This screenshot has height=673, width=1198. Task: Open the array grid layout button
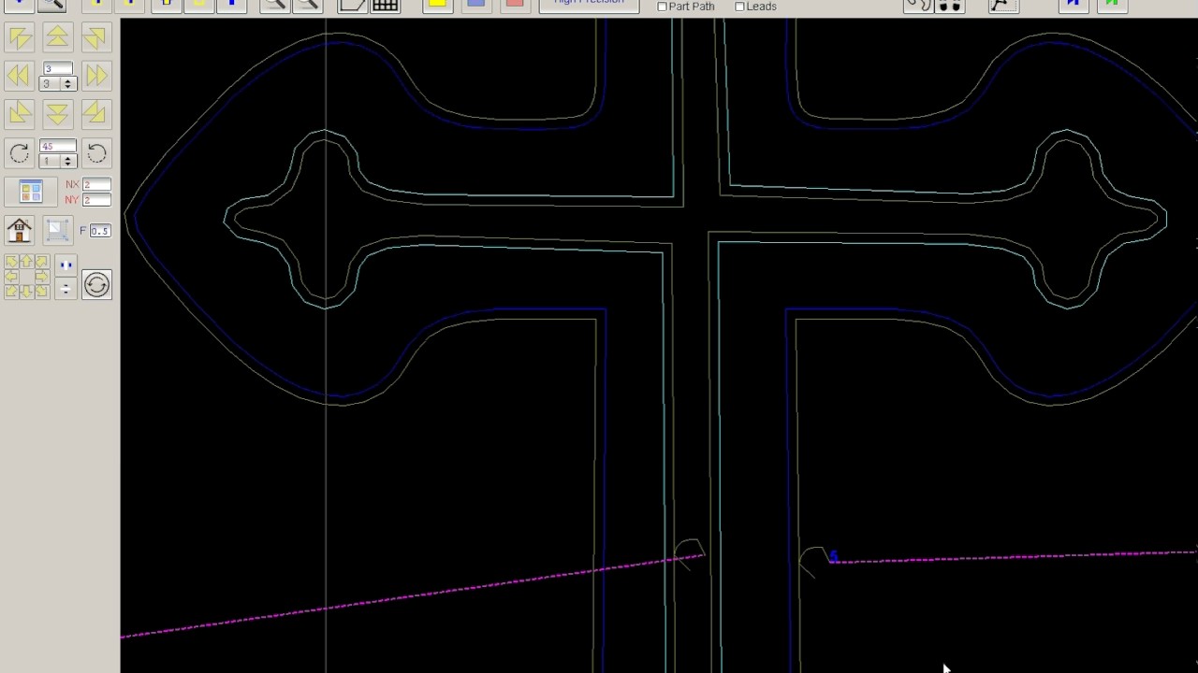[x=31, y=192]
